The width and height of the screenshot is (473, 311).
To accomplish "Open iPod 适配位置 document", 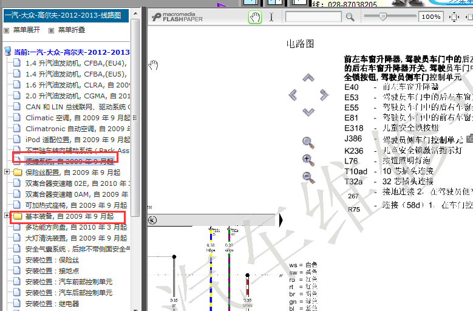I will tap(78, 140).
